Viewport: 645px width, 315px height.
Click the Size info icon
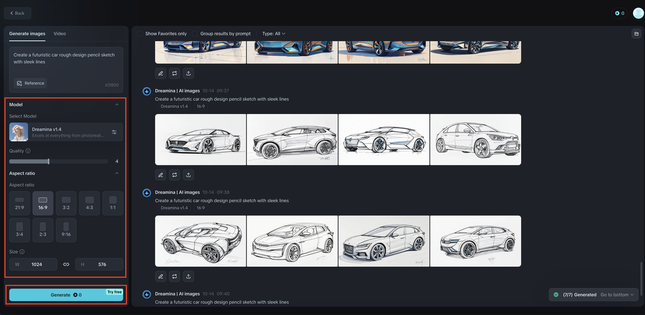[x=22, y=251]
